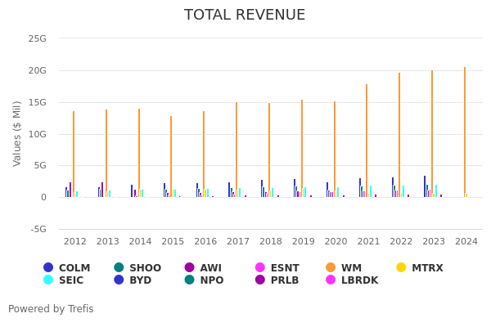Screen dimensions: 491x327
Task: Click the tall orange WM bar for 2024
Action: pos(465,132)
